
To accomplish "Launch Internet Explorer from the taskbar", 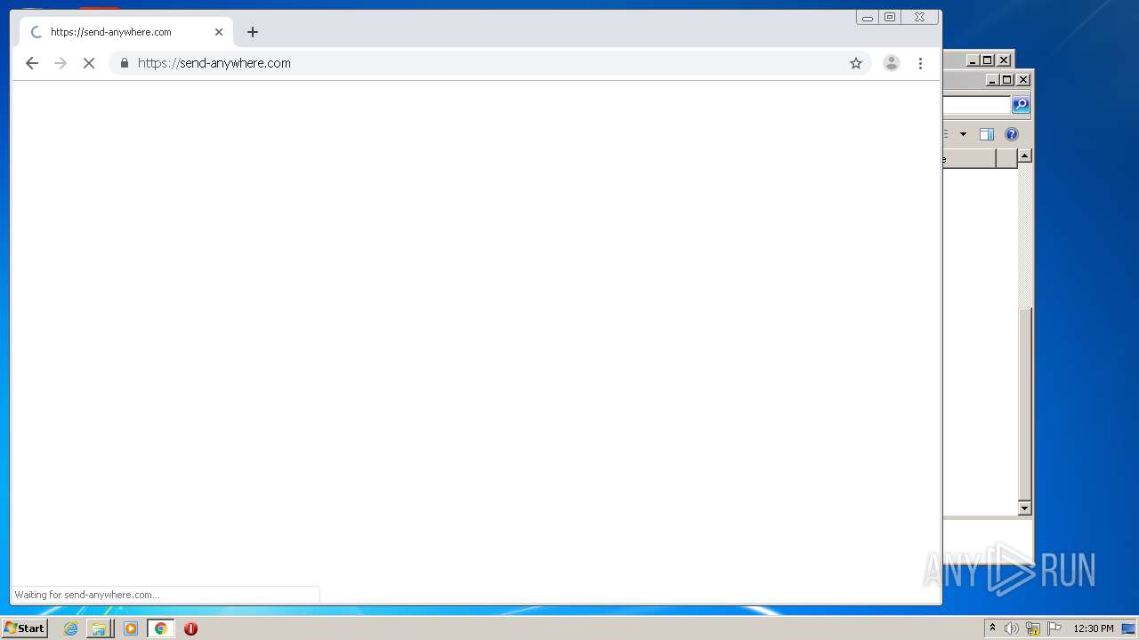I will tap(70, 628).
